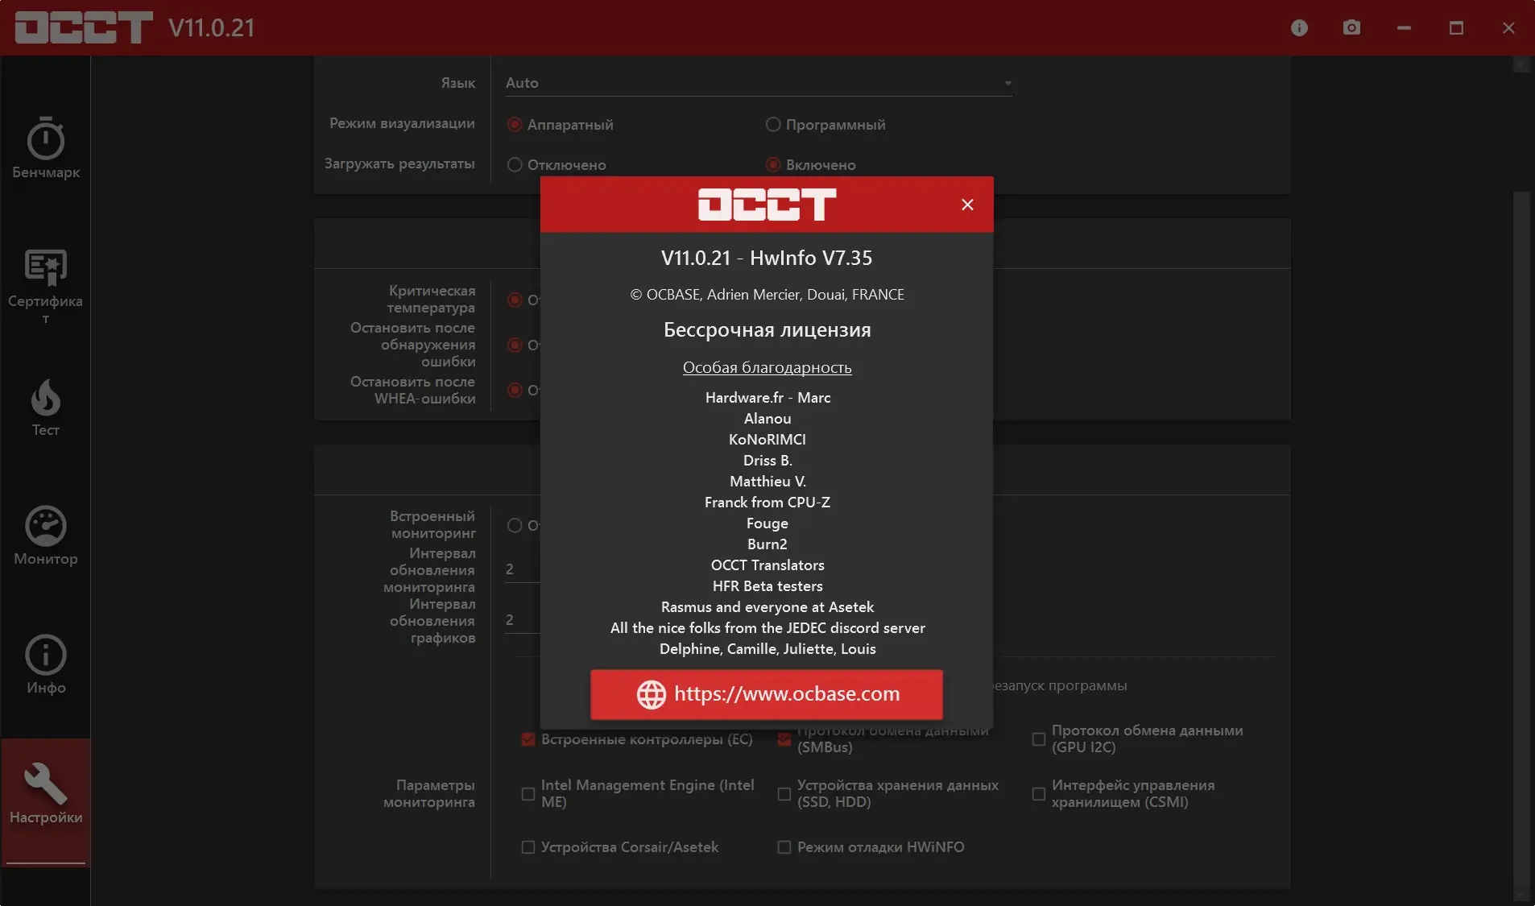The image size is (1535, 906).
Task: Select Программный visualization mode
Action: tap(772, 124)
